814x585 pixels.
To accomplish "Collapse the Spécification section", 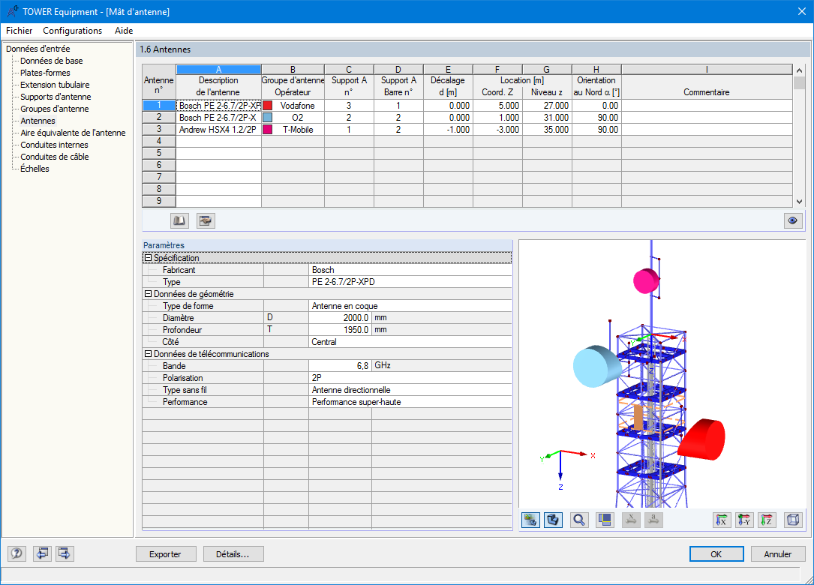I will [148, 257].
